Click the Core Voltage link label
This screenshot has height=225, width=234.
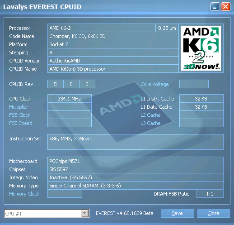(154, 84)
